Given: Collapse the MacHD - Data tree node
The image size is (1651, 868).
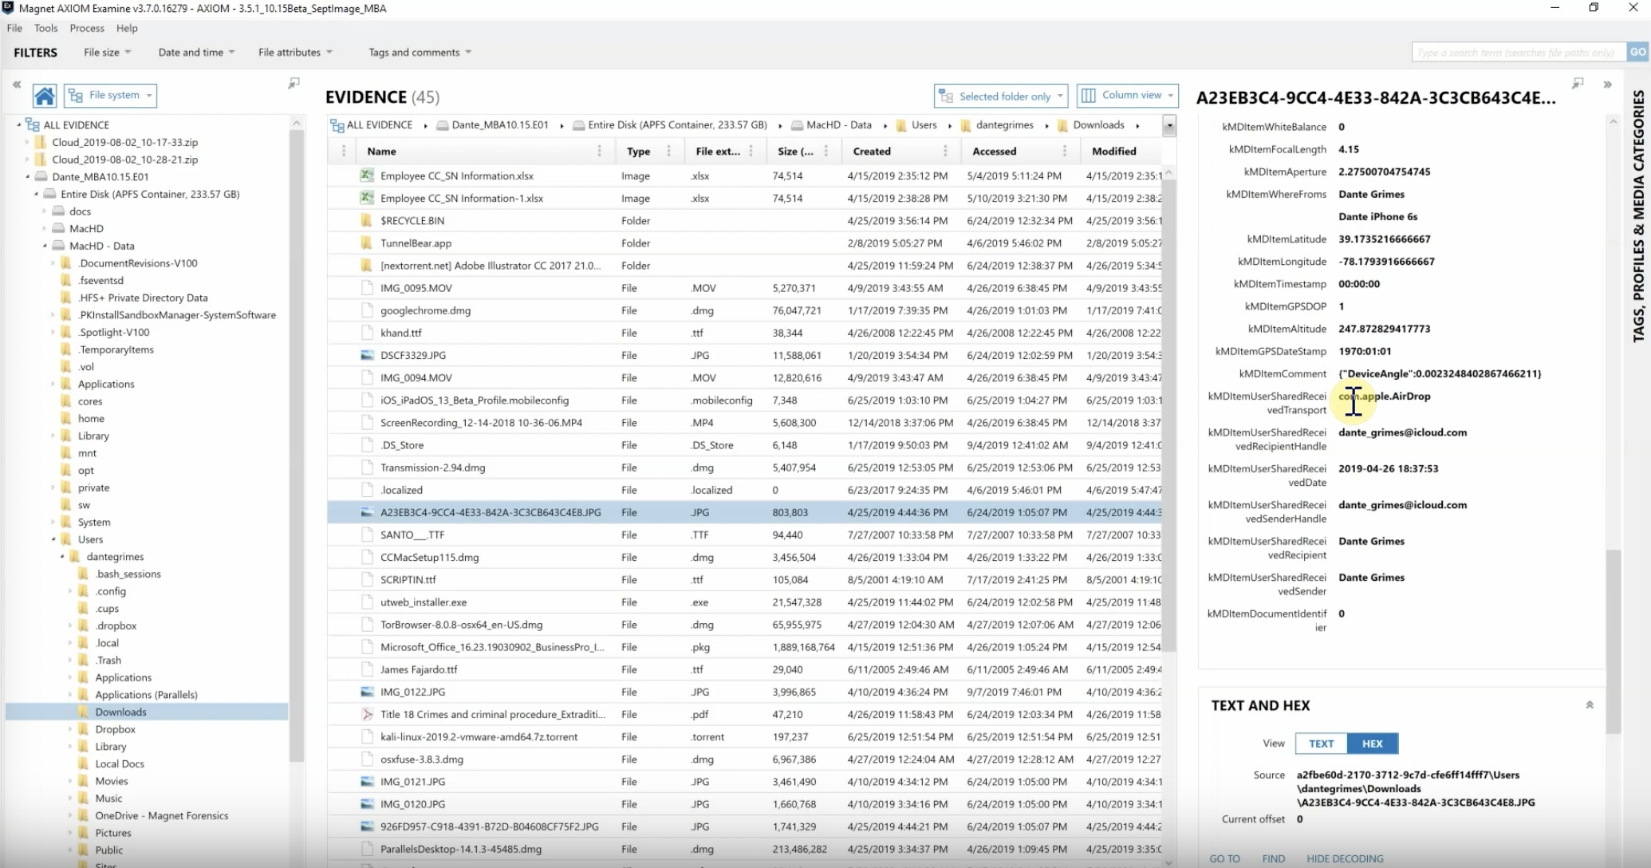Looking at the screenshot, I should pyautogui.click(x=45, y=246).
